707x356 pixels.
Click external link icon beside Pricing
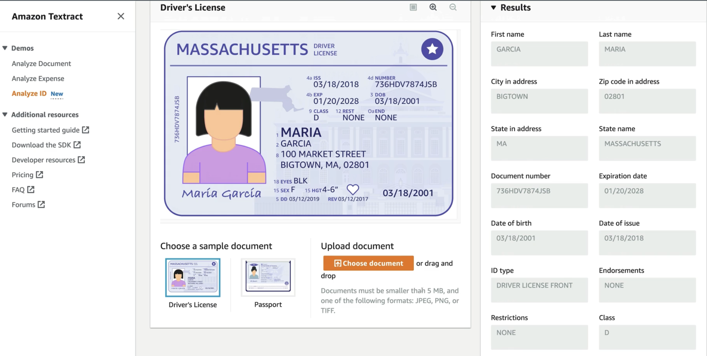40,175
